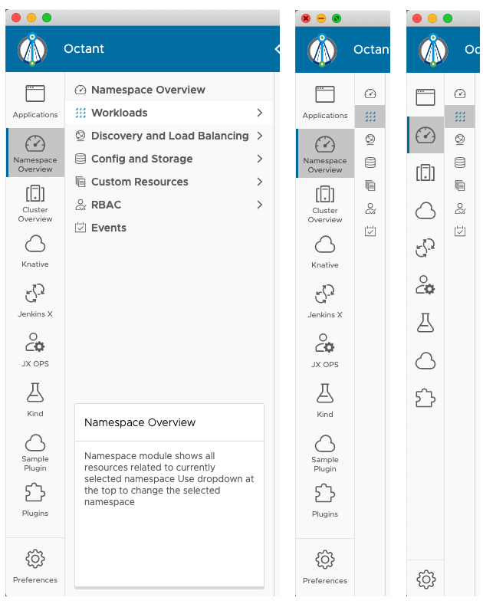Click Preferences gear in right window
The width and height of the screenshot is (483, 604).
pyautogui.click(x=426, y=579)
